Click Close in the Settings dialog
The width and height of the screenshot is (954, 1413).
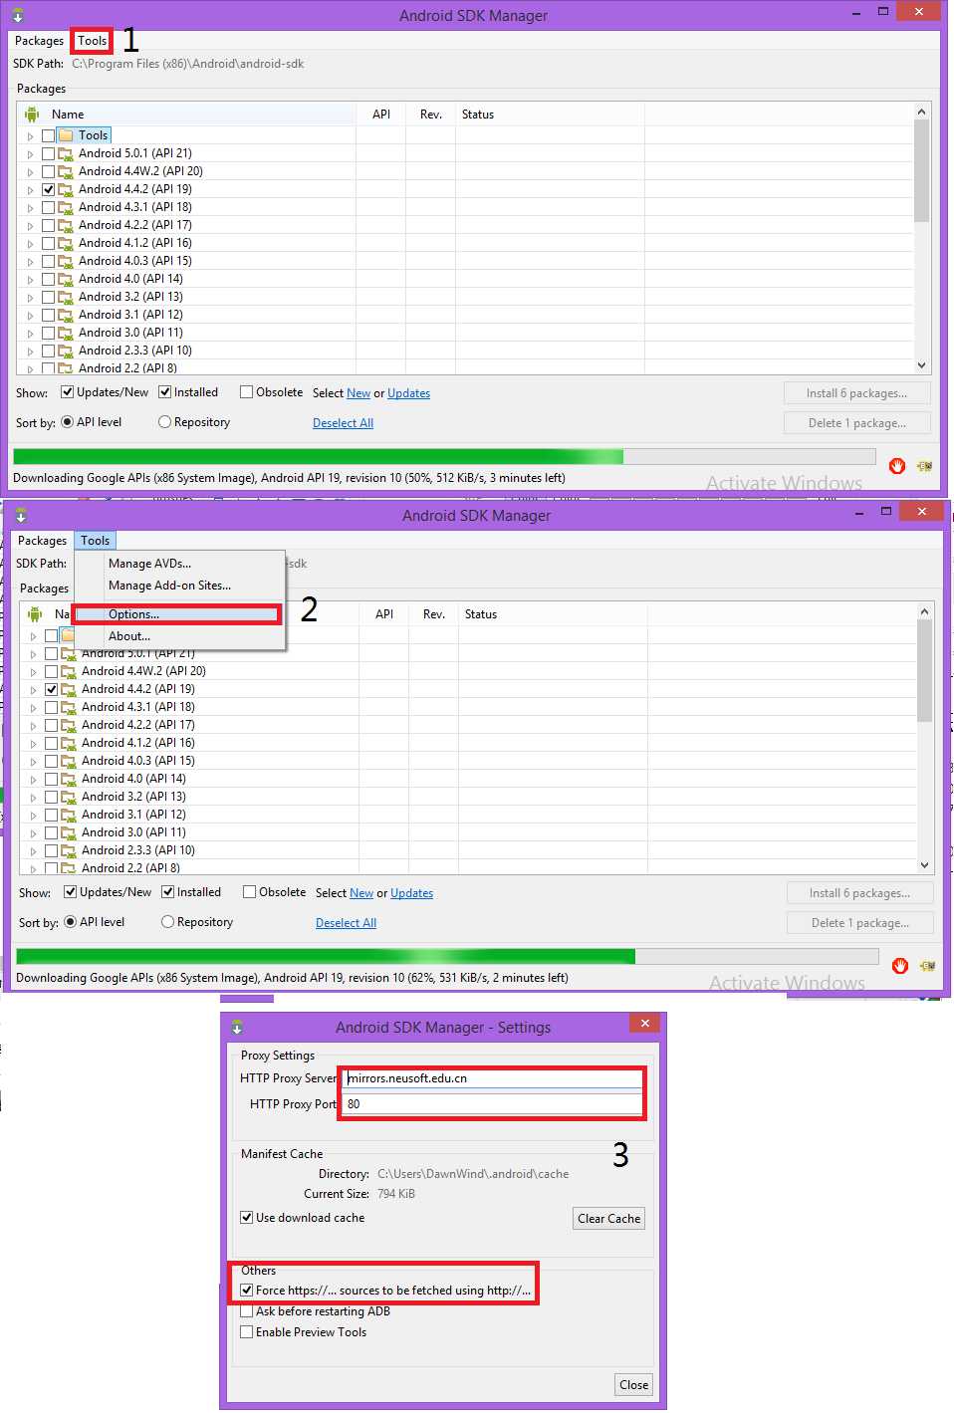click(x=633, y=1385)
